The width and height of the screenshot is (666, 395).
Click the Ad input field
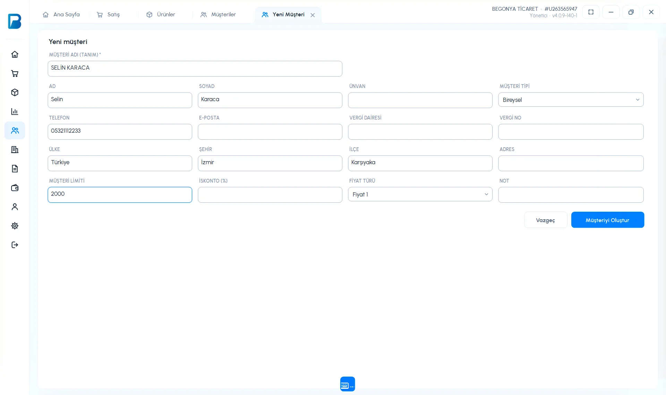(120, 100)
